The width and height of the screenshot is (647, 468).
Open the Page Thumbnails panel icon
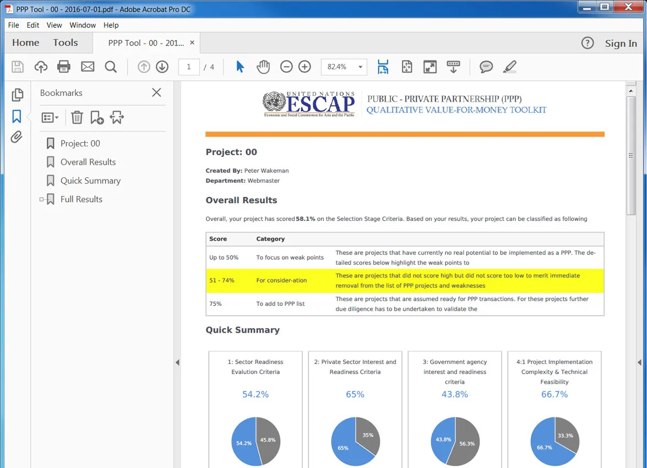[x=17, y=95]
